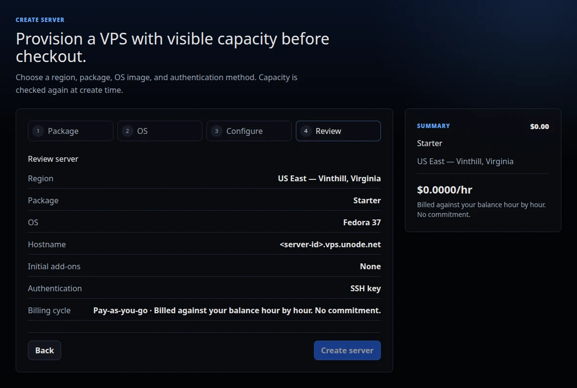The width and height of the screenshot is (577, 388).
Task: Click US East — Vinthill, Virginia in summary panel
Action: point(465,161)
